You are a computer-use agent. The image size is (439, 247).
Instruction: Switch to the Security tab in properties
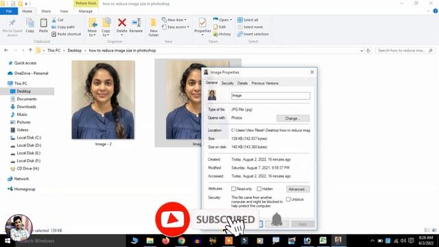(x=227, y=83)
